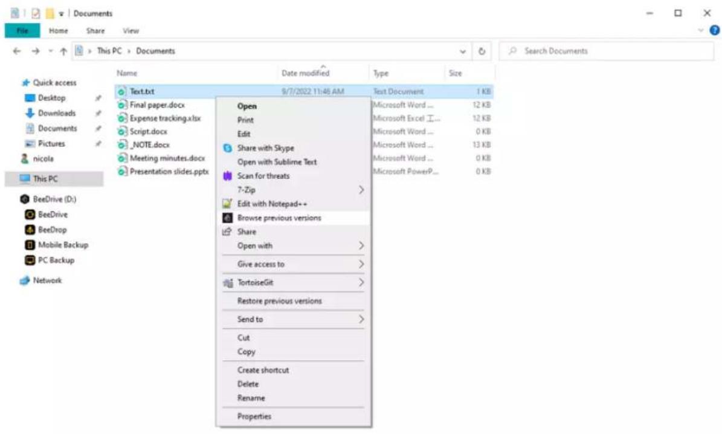Click the BeeDrop icon in the sidebar
The width and height of the screenshot is (722, 434).
(x=30, y=230)
